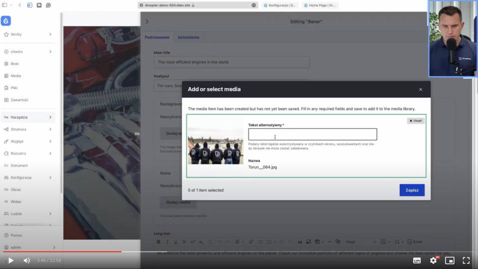Insert a bulleted list in editor
This screenshot has width=478, height=269.
tap(260, 242)
